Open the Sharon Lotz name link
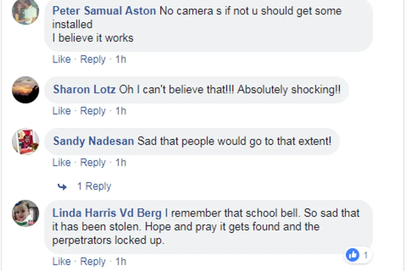 84,89
